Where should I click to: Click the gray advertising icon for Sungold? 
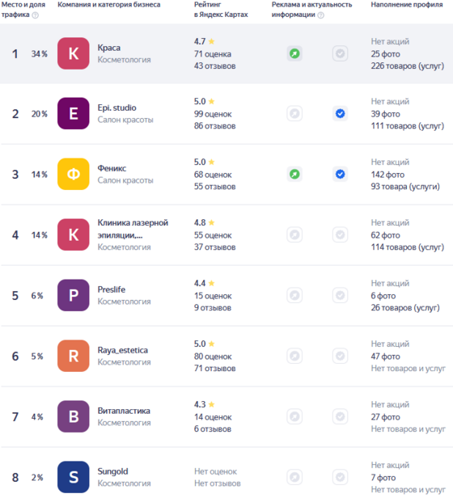coord(294,477)
